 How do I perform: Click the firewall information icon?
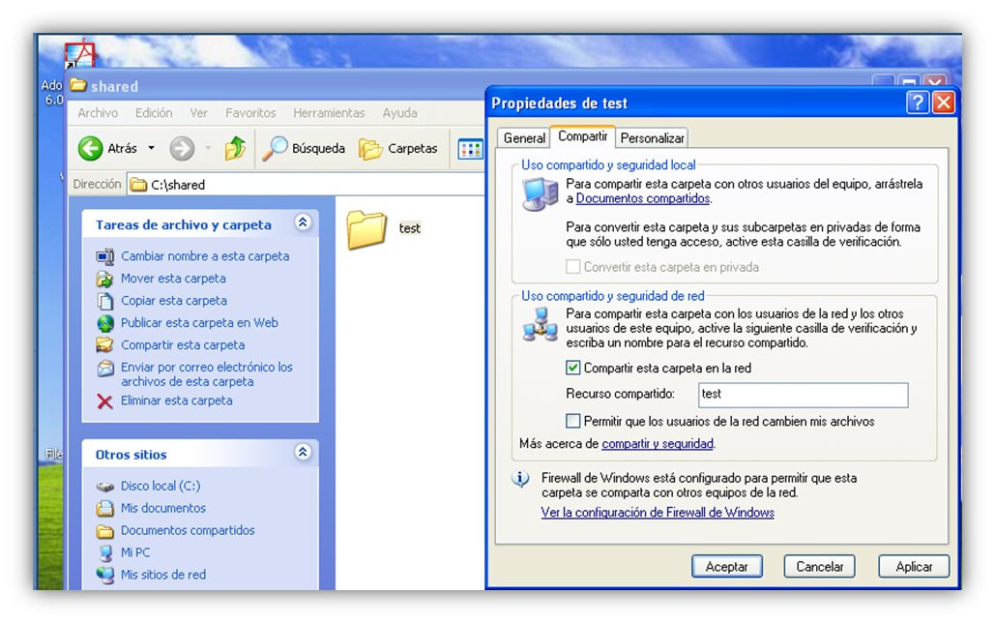pyautogui.click(x=520, y=479)
